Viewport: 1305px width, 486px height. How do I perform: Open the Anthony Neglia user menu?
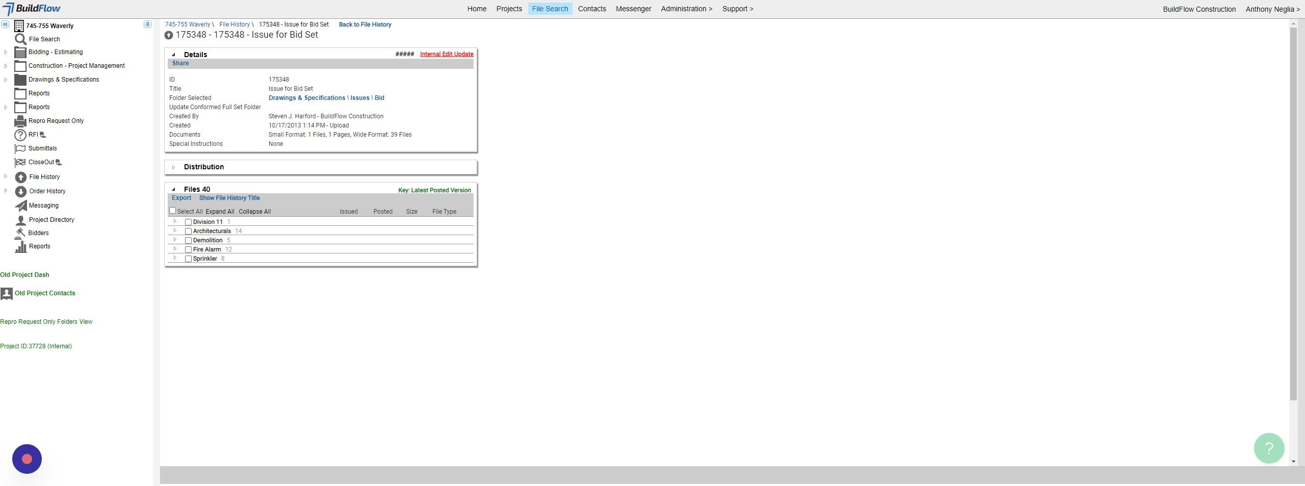(x=1272, y=9)
